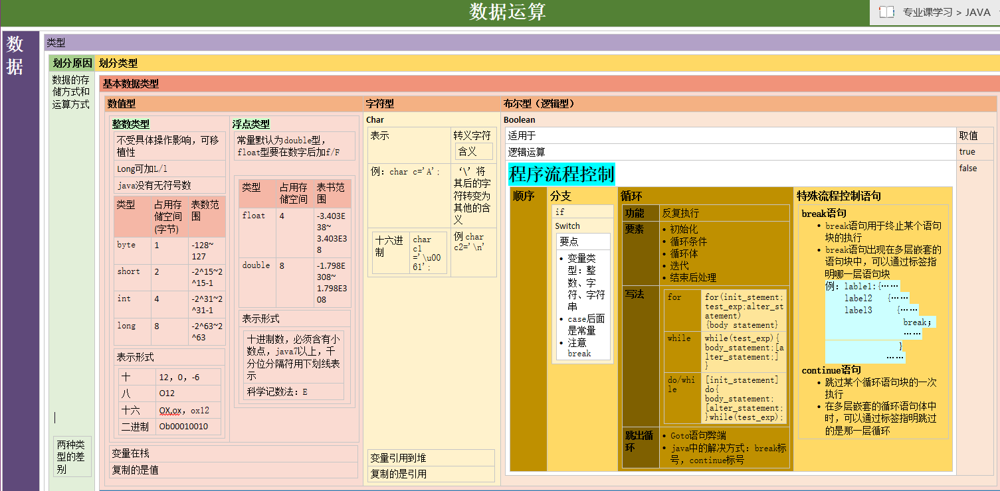1000x491 pixels.
Task: Select the do/while row label
Action: pos(683,398)
